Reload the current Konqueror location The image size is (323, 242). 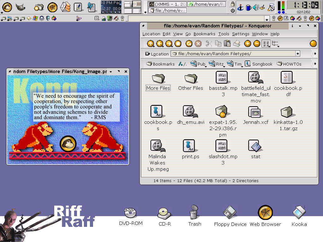click(189, 43)
